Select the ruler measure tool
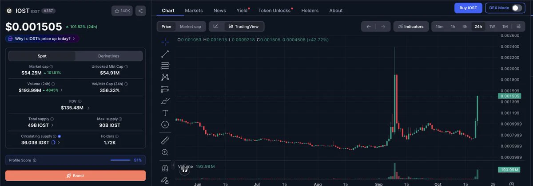The image size is (533, 186). click(x=165, y=140)
